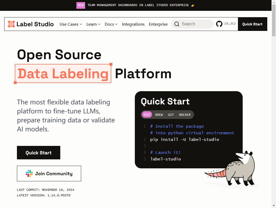Click the pointing hand emoji in banner
The image size is (276, 208).
[x=193, y=5]
